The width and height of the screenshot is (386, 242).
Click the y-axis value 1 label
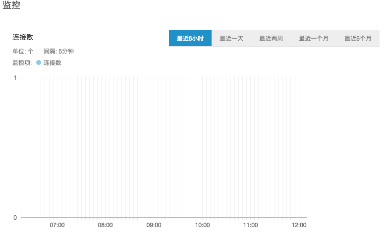coord(15,78)
